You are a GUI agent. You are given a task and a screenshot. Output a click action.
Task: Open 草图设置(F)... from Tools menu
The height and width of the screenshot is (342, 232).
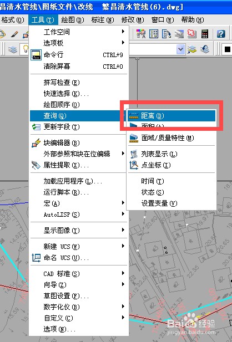coord(79,296)
